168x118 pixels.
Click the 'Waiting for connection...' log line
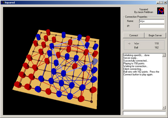[x=136, y=66]
